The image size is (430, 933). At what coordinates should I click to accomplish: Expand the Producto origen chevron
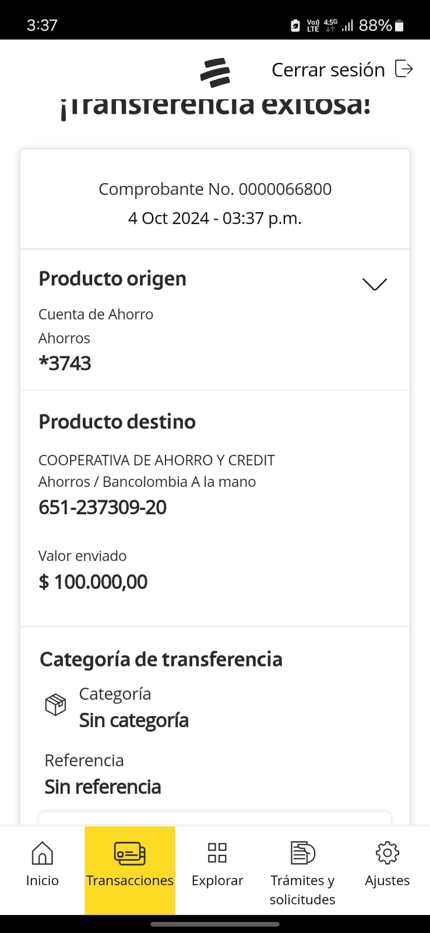pos(375,284)
